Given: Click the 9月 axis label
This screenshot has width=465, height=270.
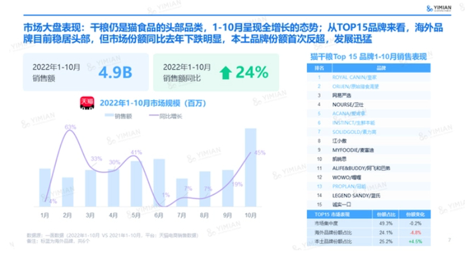Looking at the screenshot, I should coord(227,215).
